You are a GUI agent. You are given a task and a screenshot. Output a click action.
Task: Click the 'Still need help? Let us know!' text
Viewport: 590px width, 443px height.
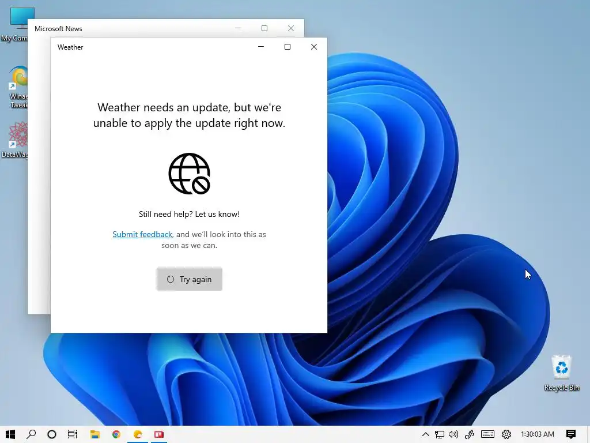click(x=189, y=215)
